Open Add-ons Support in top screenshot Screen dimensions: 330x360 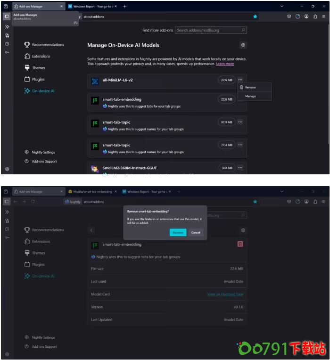pos(41,162)
